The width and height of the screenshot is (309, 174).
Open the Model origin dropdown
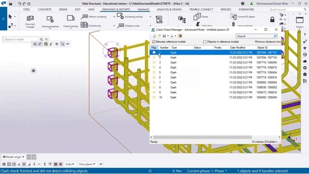[14, 157]
